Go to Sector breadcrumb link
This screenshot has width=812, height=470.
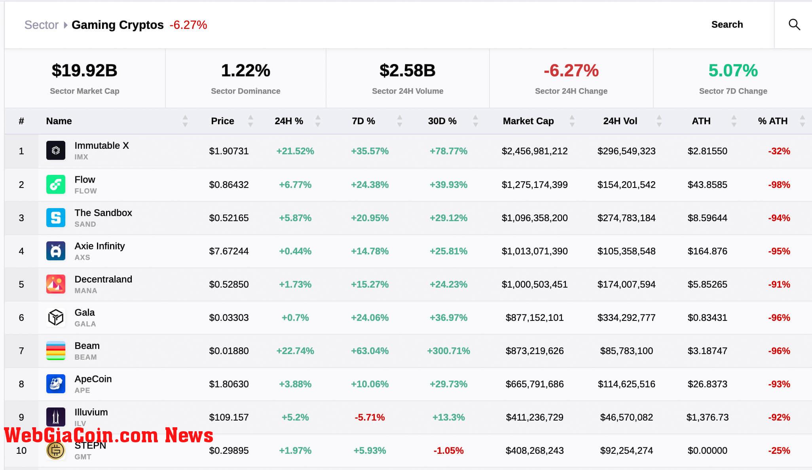[42, 25]
